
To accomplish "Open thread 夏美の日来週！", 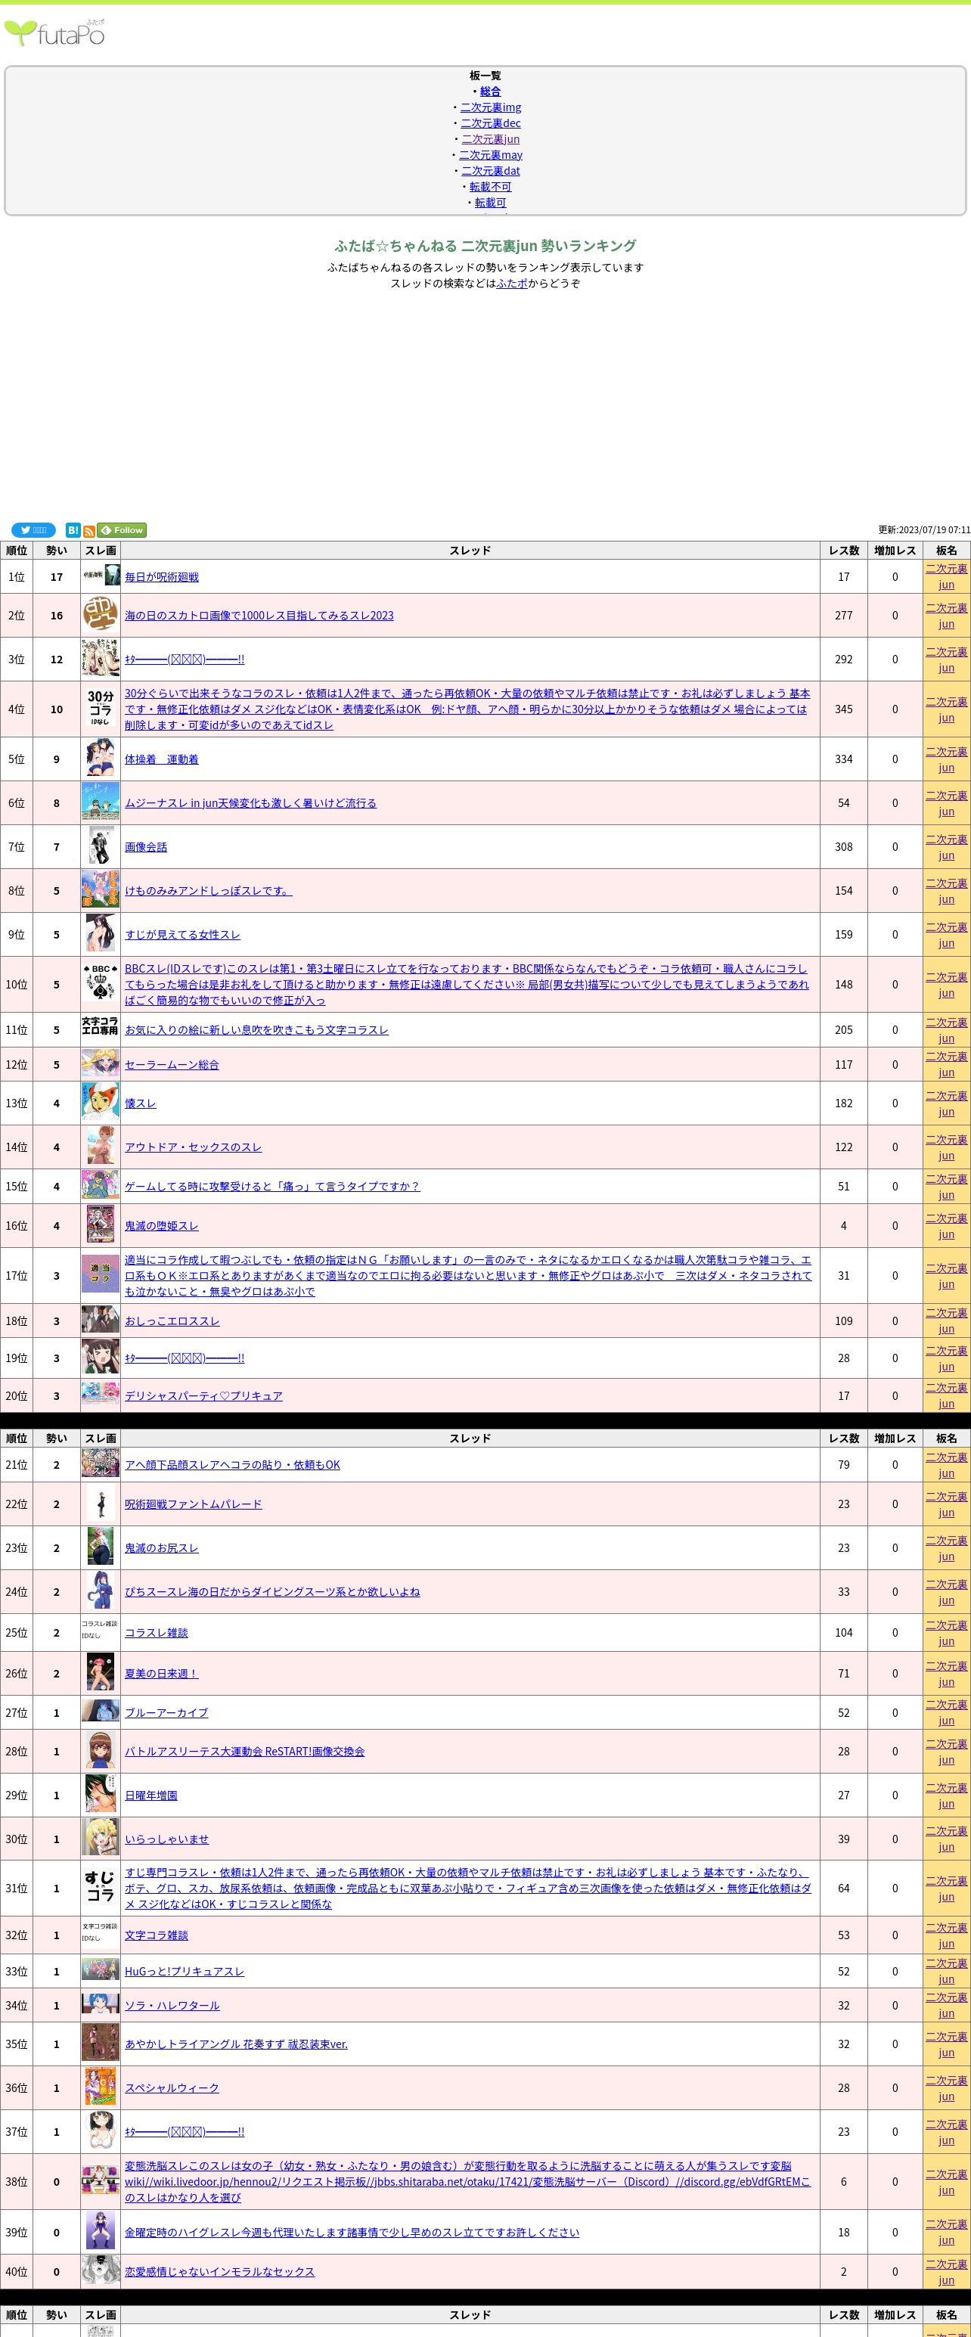I will pos(162,1674).
